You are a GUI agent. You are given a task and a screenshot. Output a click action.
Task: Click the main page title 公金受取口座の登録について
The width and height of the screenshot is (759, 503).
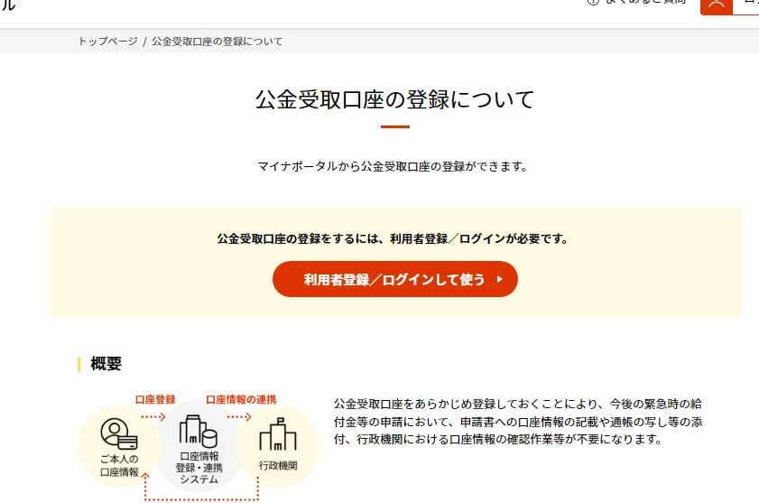click(x=394, y=98)
